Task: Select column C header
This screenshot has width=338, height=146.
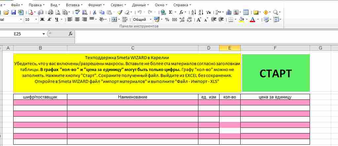Action: pos(133,48)
